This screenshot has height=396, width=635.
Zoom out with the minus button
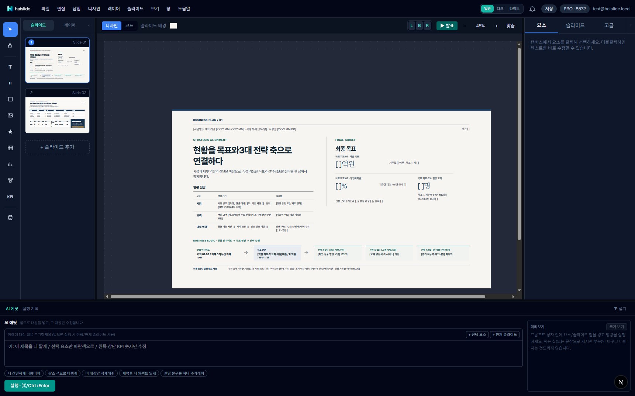pyautogui.click(x=465, y=26)
